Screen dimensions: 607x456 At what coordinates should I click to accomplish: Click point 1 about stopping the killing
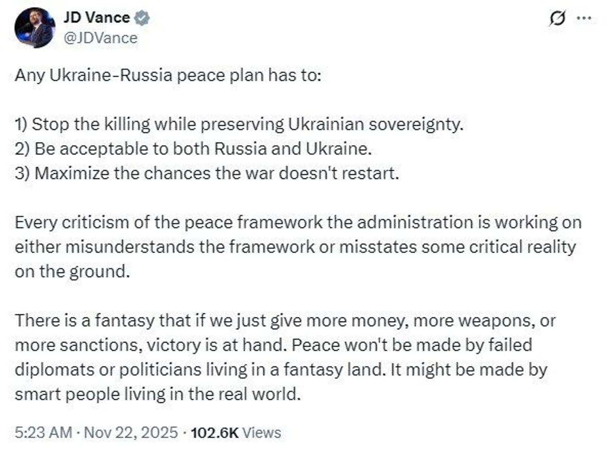239,124
